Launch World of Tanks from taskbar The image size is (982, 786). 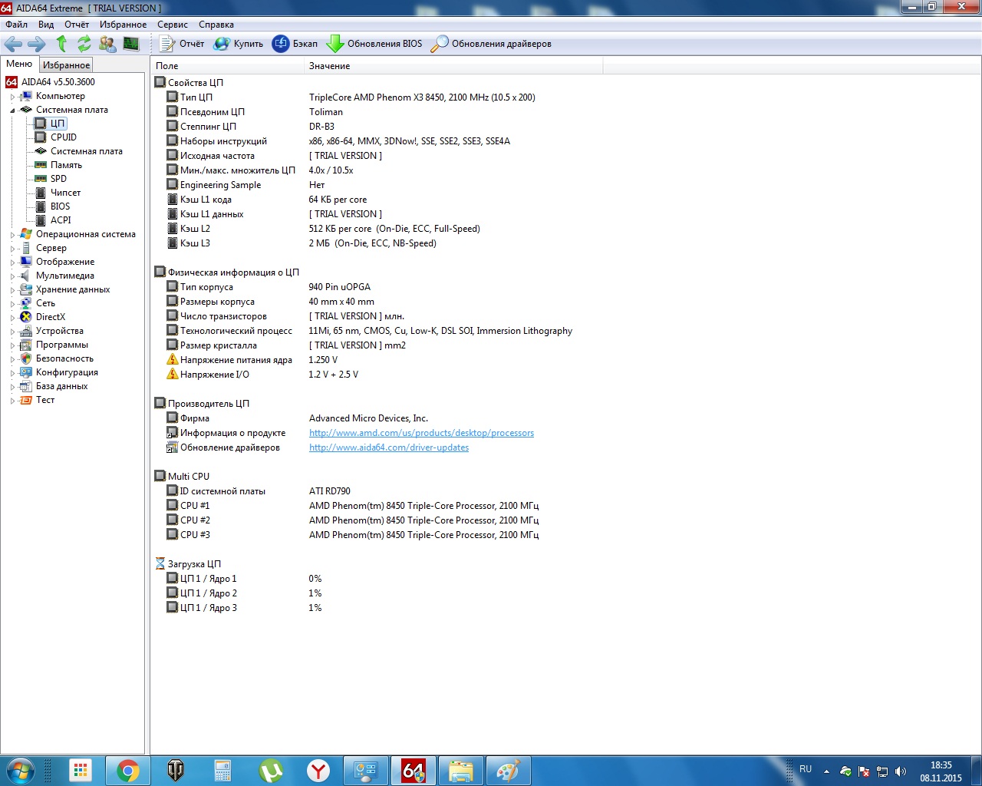click(x=176, y=770)
